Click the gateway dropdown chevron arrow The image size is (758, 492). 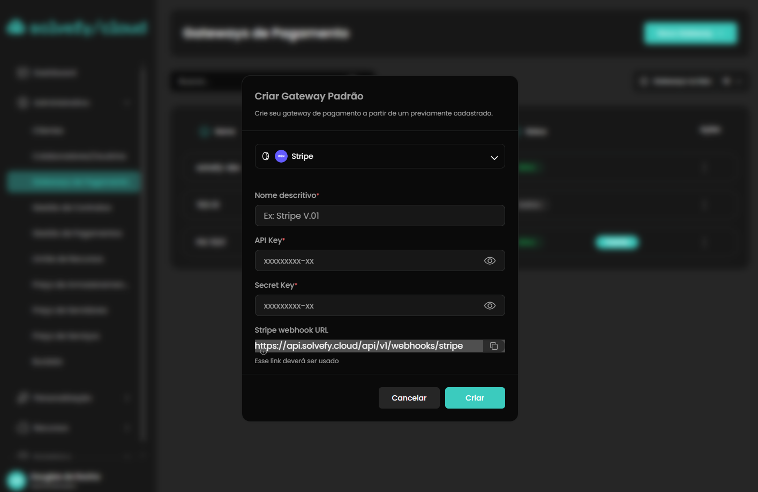pyautogui.click(x=494, y=157)
